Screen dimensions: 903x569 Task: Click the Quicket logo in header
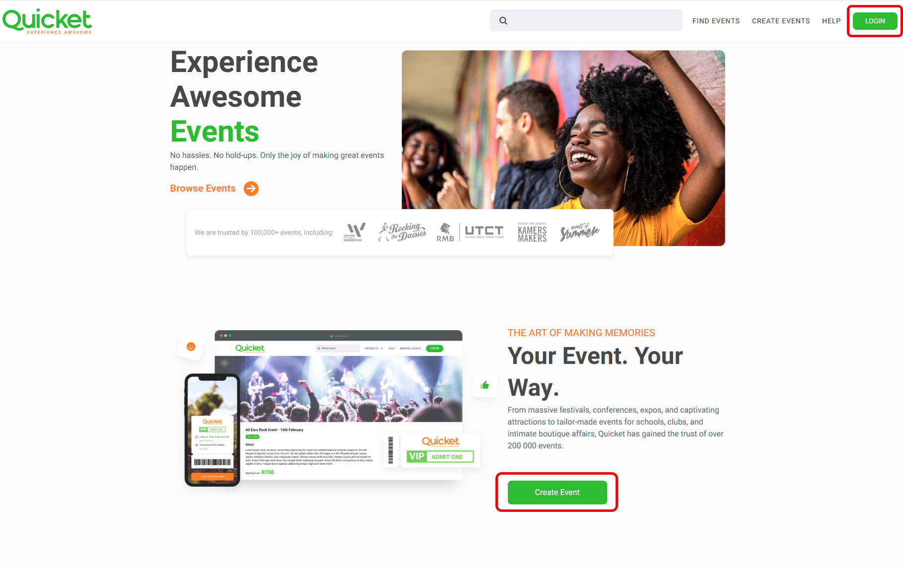click(47, 21)
